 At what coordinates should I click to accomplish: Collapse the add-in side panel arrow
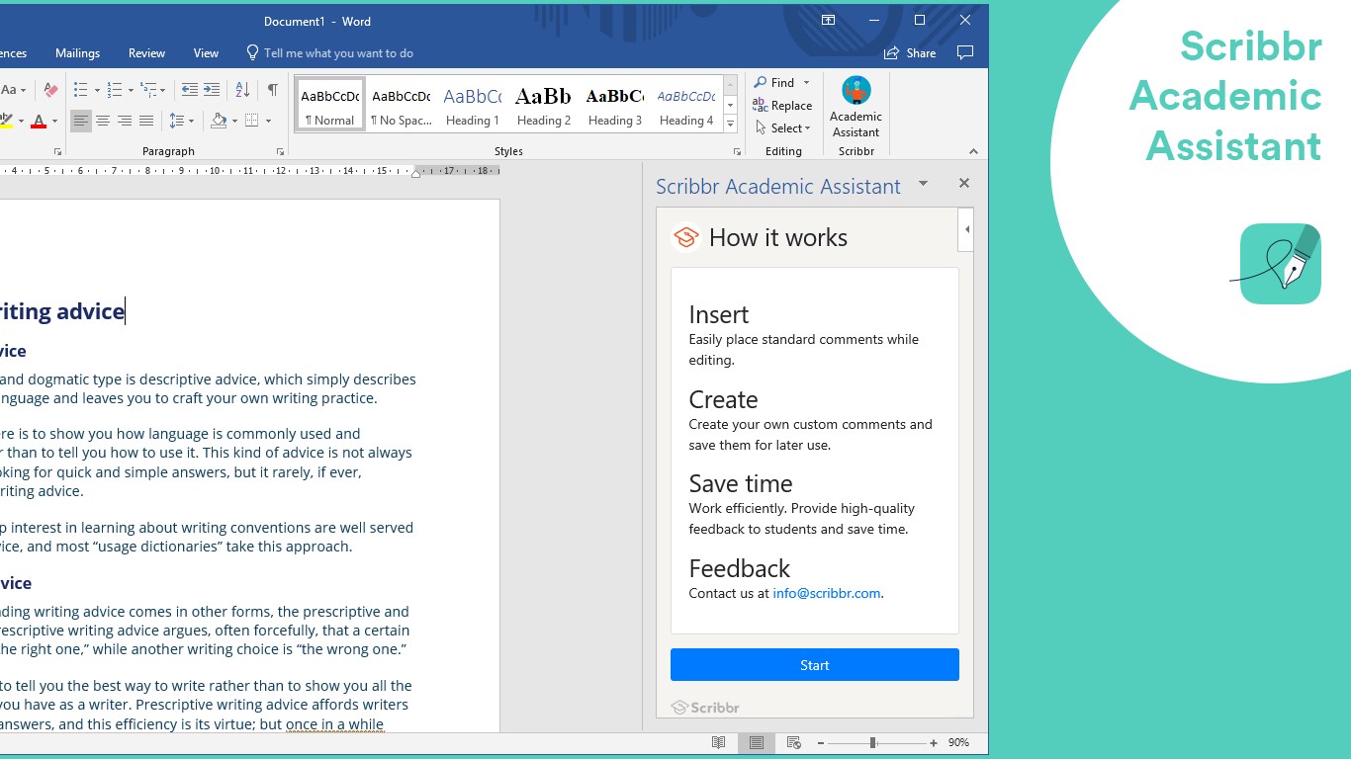coord(966,229)
